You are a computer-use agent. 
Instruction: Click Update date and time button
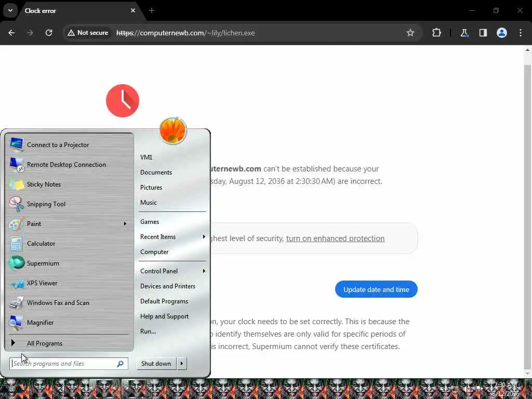pos(376,289)
